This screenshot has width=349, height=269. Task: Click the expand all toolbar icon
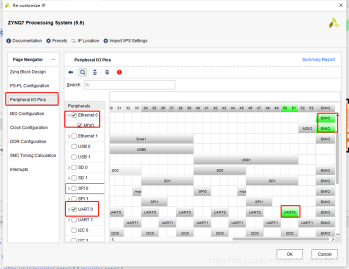107,72
